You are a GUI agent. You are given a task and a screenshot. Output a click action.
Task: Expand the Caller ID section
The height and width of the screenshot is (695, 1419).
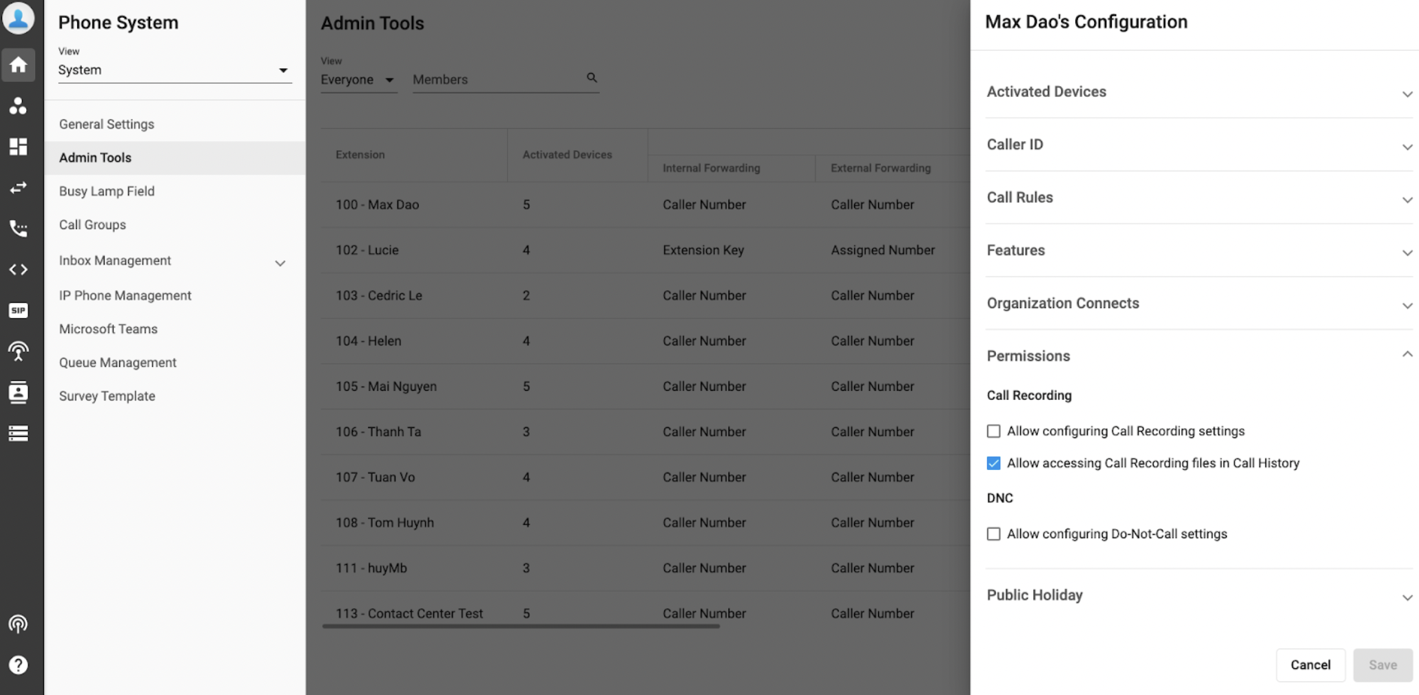click(x=1199, y=145)
